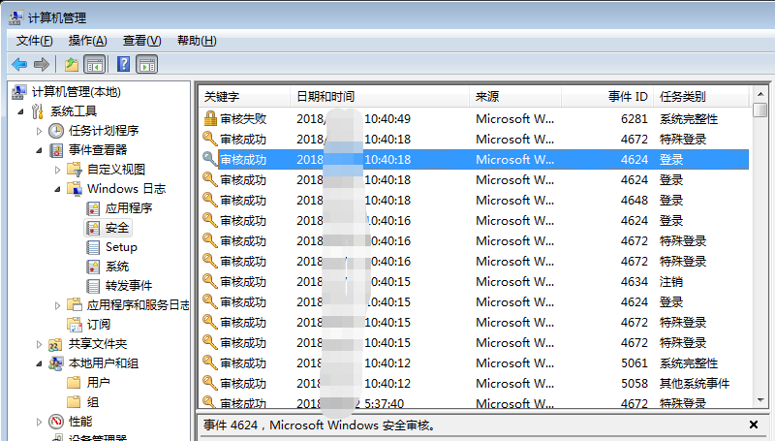Open the 转发事件 log node
Image resolution: width=775 pixels, height=441 pixels.
point(128,285)
